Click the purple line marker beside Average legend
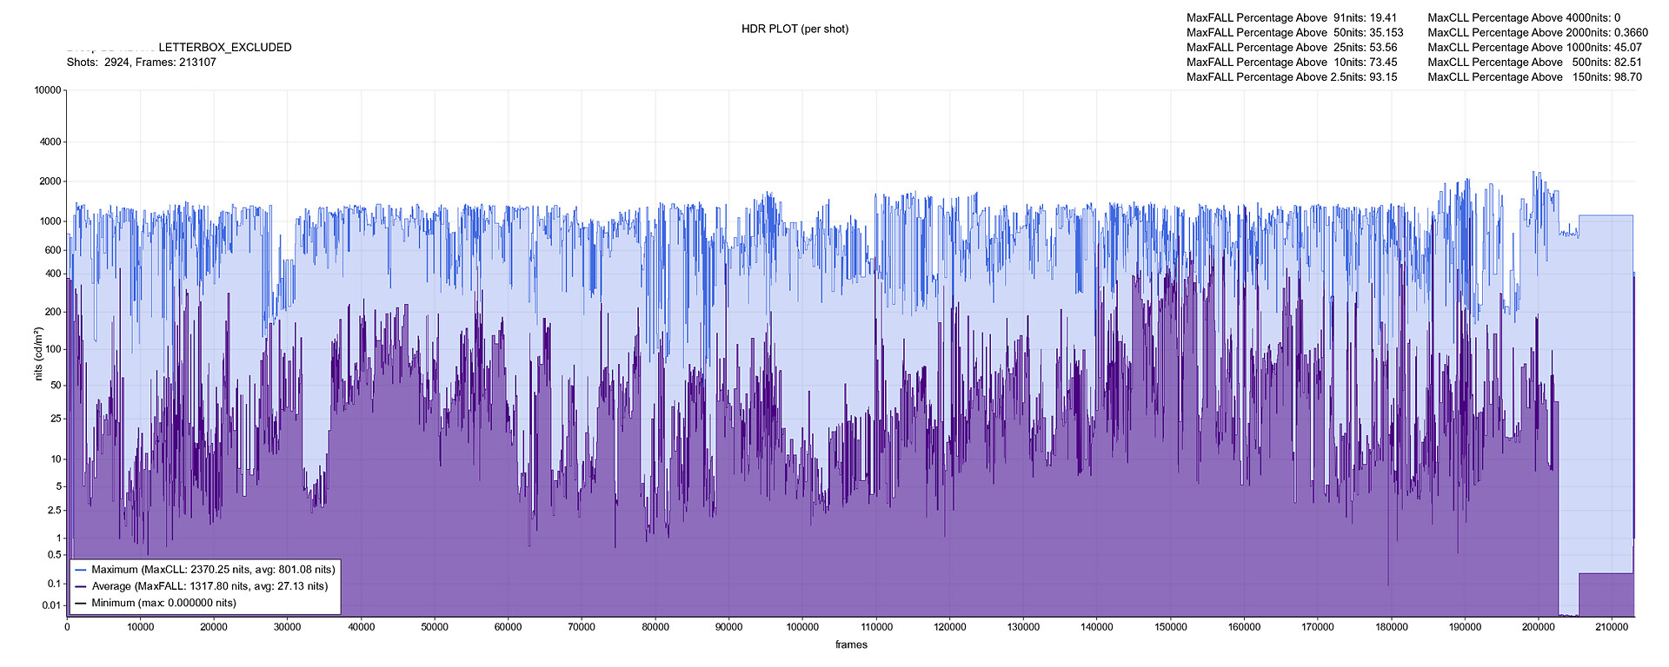1669x667 pixels. [x=81, y=586]
